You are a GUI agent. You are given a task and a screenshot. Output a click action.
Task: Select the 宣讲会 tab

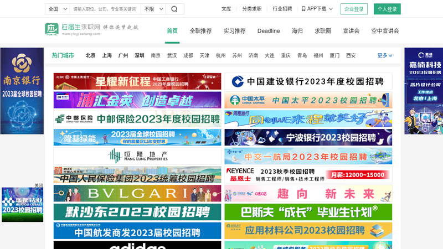(x=351, y=31)
